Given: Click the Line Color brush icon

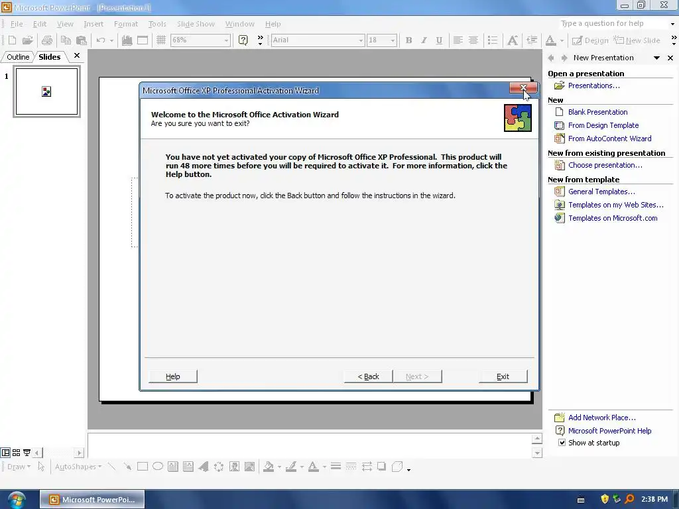Looking at the screenshot, I should click(x=291, y=467).
